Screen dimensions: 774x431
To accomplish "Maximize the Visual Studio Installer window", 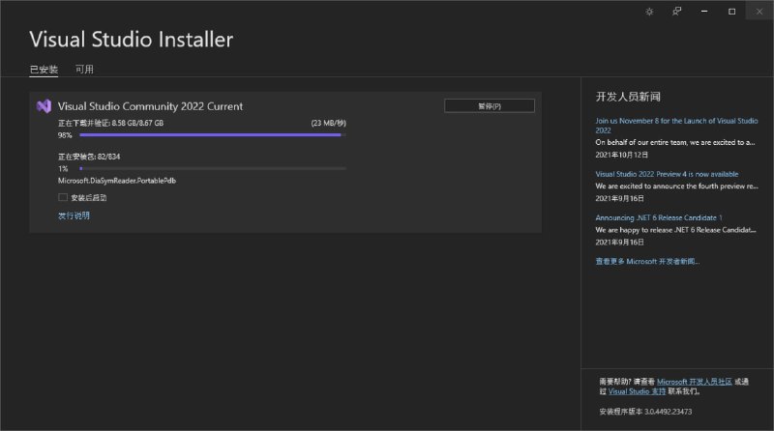I will tap(732, 12).
